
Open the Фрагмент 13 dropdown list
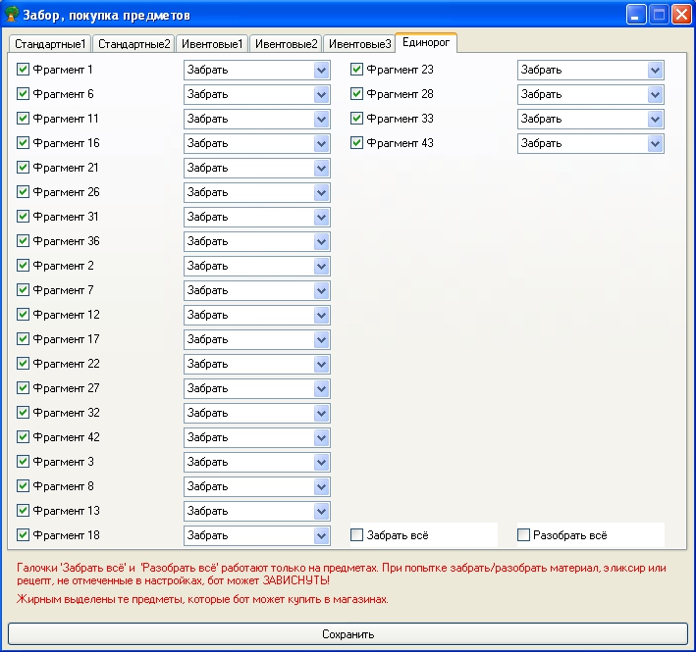point(321,511)
